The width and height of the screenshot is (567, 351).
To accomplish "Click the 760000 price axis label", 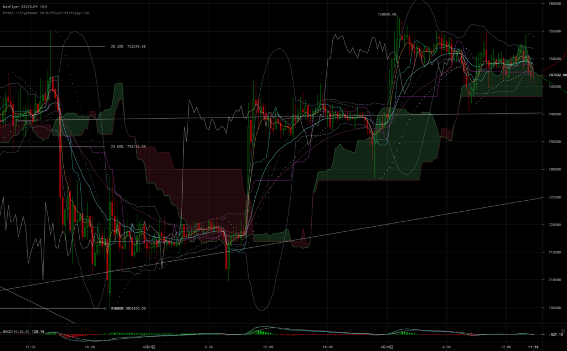I will click(x=555, y=3).
